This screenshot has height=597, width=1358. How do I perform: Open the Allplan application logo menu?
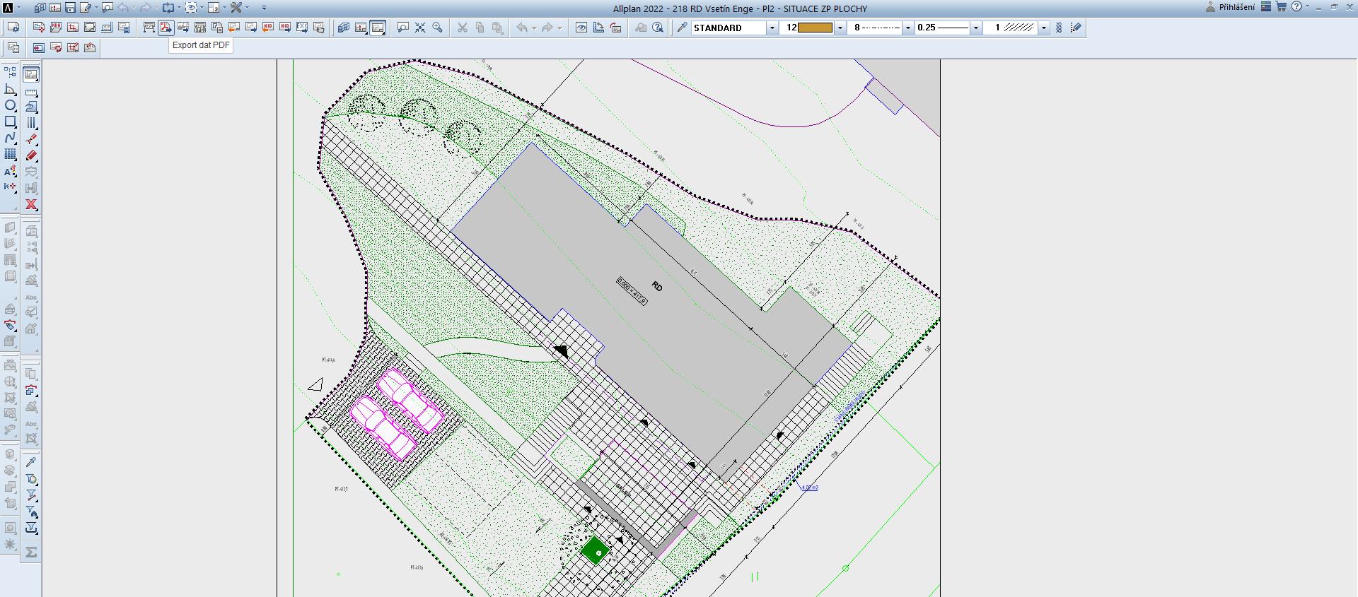click(x=8, y=8)
